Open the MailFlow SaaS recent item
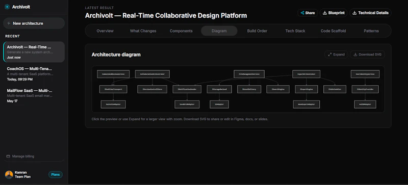408x185 pixels. [34, 96]
